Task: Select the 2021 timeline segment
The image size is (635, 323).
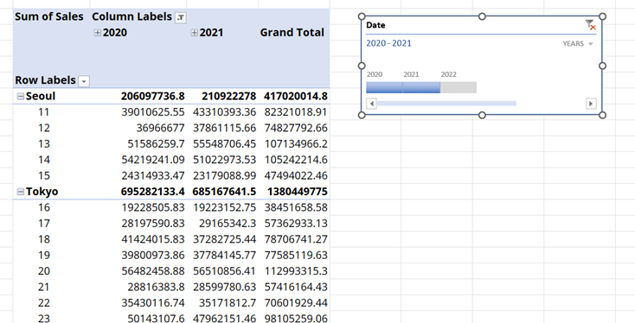Action: (x=421, y=87)
